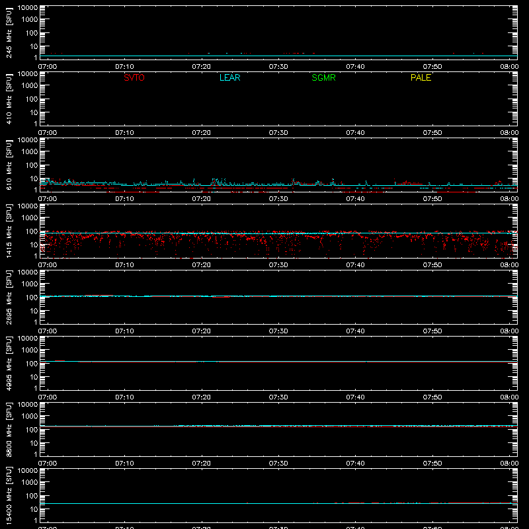The image size is (529, 529).
Task: Click 08:00 tick under the 8800 MHz panel
Action: (x=509, y=464)
